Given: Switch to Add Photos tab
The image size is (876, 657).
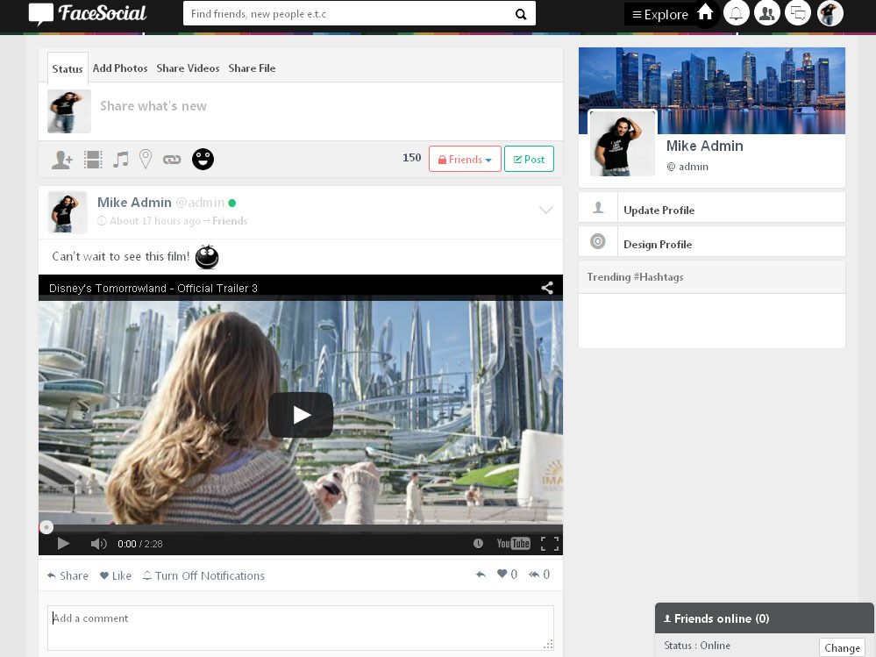Looking at the screenshot, I should (120, 68).
